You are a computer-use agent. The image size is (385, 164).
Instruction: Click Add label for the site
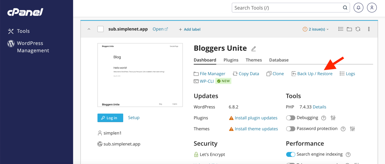click(190, 29)
